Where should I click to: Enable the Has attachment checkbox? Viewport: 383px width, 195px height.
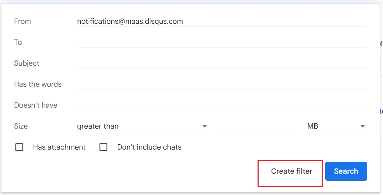19,147
